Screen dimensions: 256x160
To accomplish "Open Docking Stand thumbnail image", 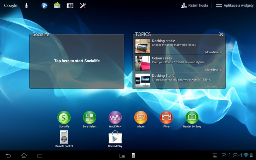I will click(x=142, y=80).
